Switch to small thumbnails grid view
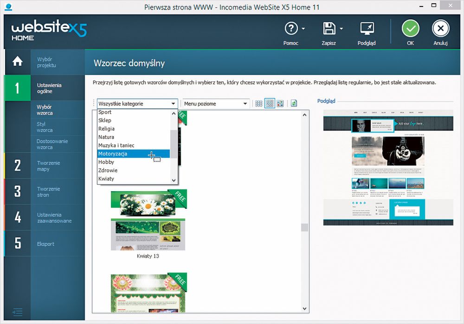 (258, 103)
